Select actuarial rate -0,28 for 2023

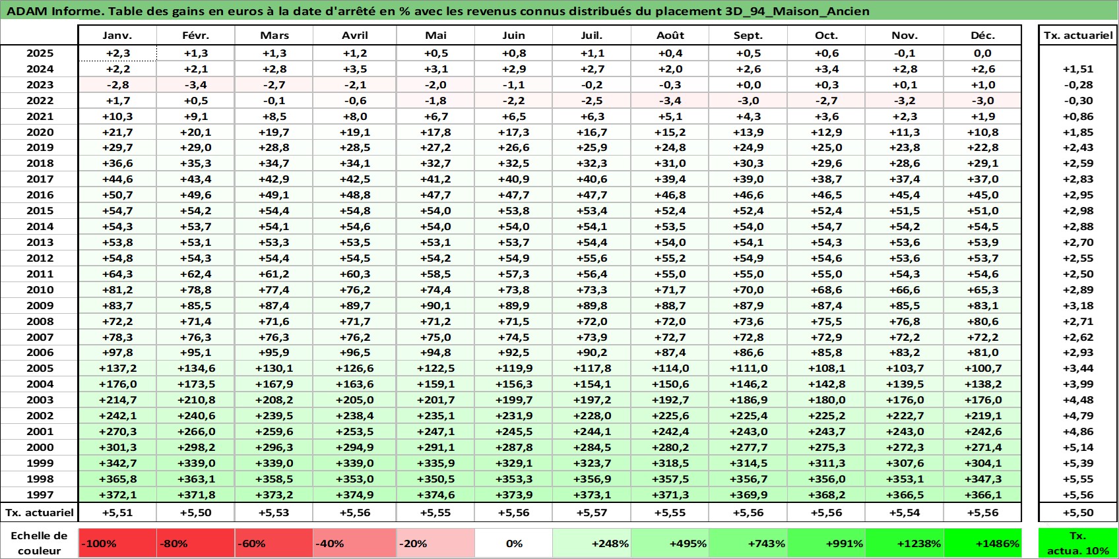(x=1078, y=85)
